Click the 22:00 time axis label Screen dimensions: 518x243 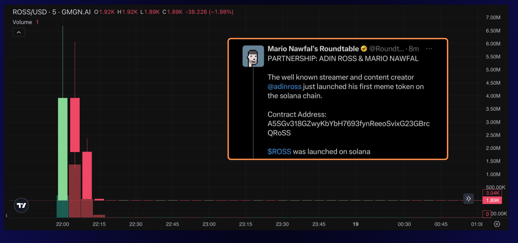click(x=62, y=224)
